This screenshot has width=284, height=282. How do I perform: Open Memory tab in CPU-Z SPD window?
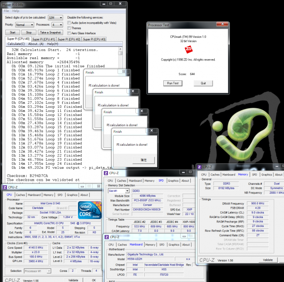click(x=150, y=181)
